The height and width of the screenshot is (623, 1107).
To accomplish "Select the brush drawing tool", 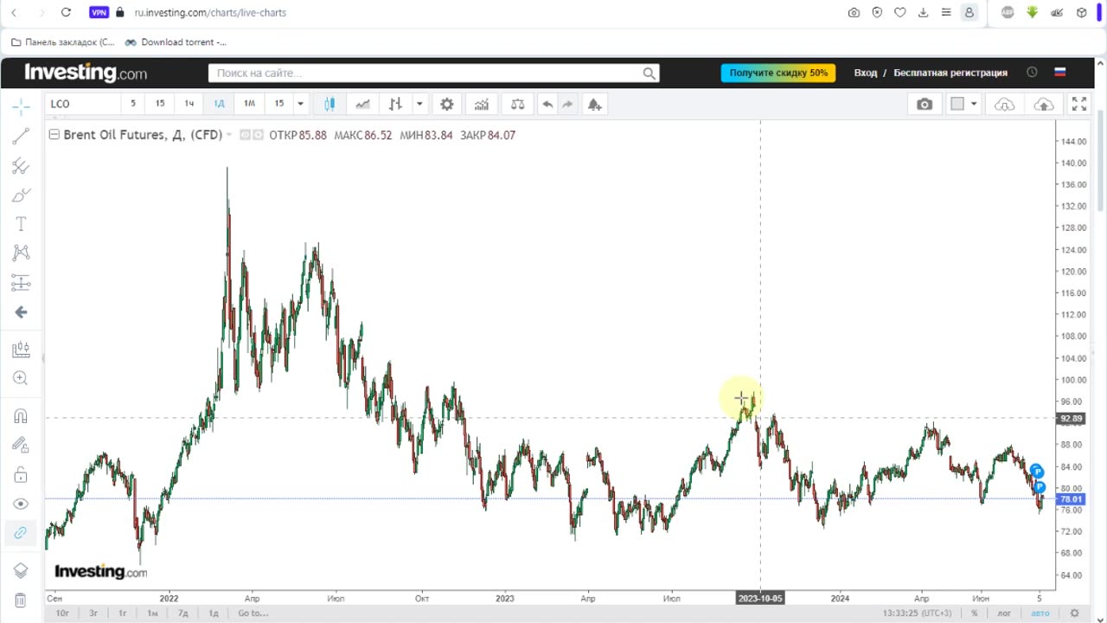I will (x=21, y=196).
